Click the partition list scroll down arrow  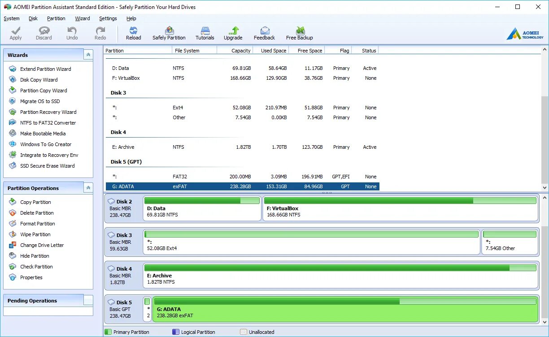545,188
